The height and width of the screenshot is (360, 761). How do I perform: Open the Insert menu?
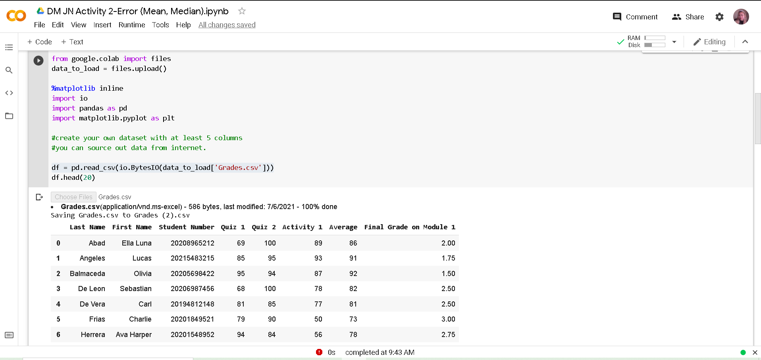tap(102, 25)
